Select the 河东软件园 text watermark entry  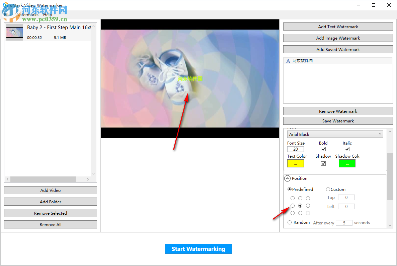click(338, 61)
